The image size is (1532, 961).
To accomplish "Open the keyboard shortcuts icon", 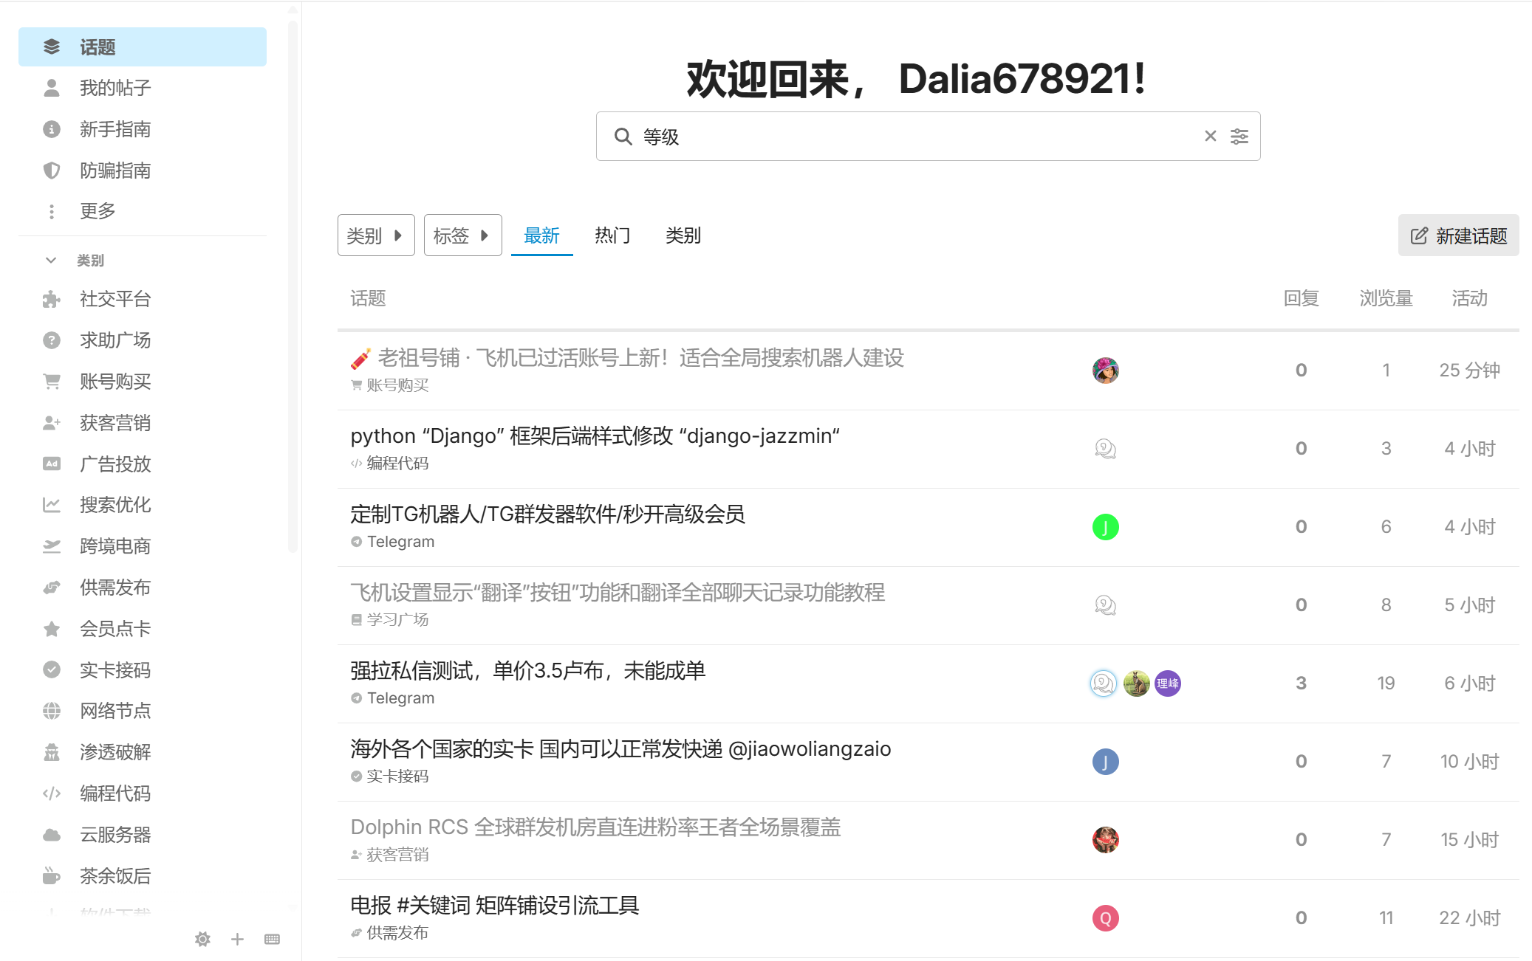I will (x=272, y=939).
